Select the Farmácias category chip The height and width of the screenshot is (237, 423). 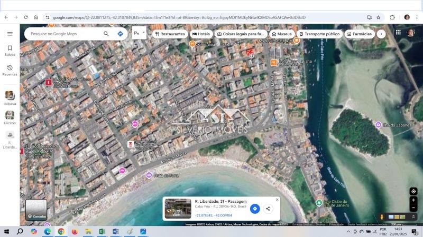point(360,34)
